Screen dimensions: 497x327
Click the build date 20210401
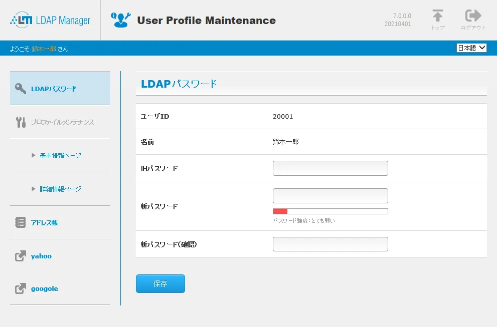398,24
